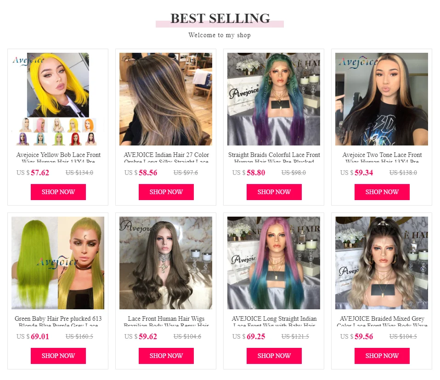The height and width of the screenshot is (380, 440).
Task: Click Shop Now under the $58.56 wig
Action: pyautogui.click(x=166, y=192)
